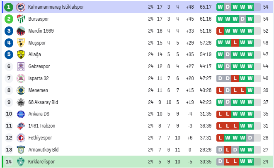Viewport: 274px width, 168px height.
Task: Click Fethiyespor's grey draw form badge
Action: [x=250, y=138]
